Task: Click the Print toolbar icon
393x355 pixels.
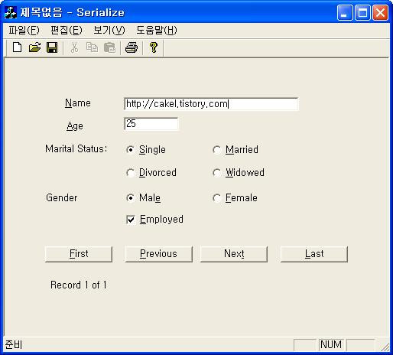Action: (x=132, y=47)
